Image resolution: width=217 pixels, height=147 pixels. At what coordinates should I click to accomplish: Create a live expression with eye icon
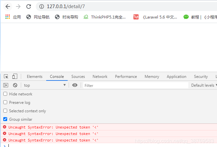(x=75, y=85)
